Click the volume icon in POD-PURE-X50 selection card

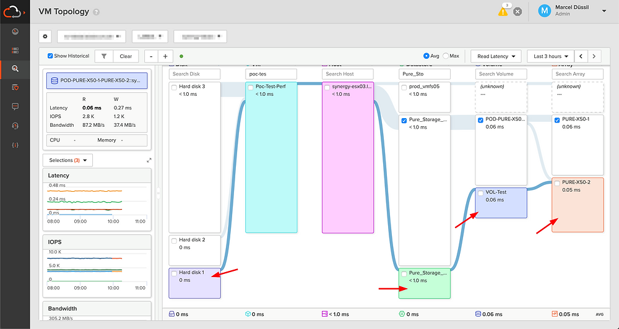tap(54, 80)
